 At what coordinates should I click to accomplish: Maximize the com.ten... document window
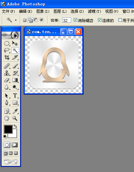coord(71,32)
